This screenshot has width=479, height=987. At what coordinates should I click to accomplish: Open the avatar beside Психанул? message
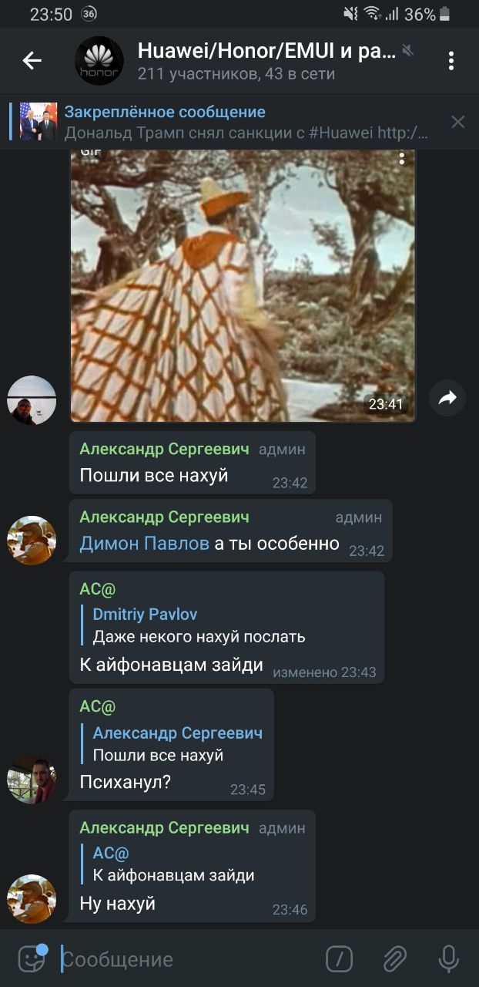[x=32, y=779]
